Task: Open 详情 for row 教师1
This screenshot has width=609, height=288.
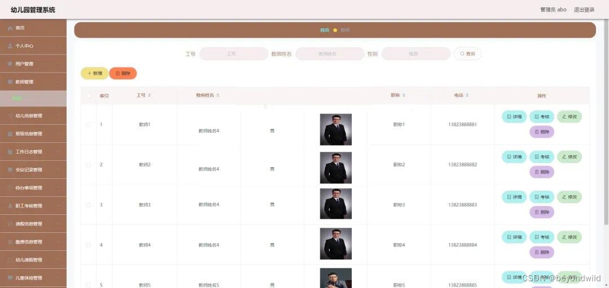Action: pos(514,116)
